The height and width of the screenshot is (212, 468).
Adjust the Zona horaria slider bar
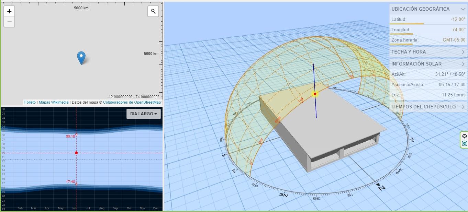coord(401,44)
